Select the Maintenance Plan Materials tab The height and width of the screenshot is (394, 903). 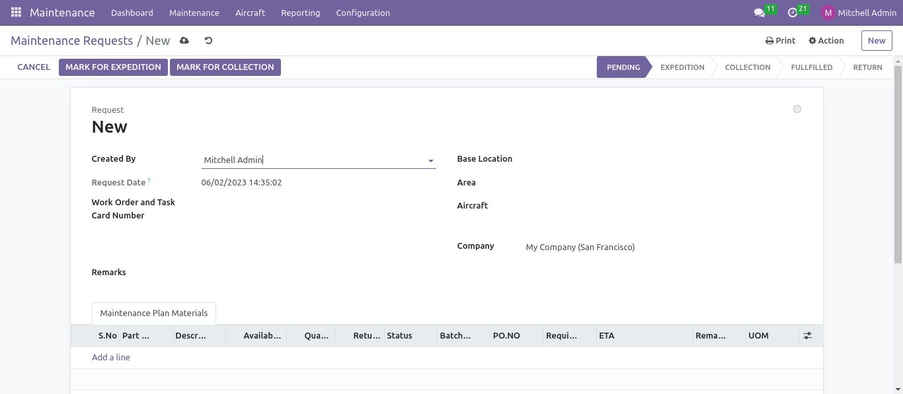pos(154,313)
